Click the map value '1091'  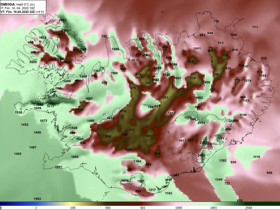tap(59, 167)
